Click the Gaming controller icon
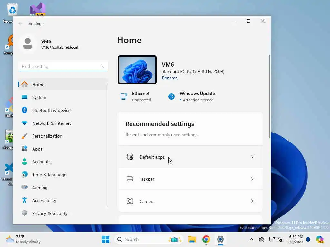330x247 pixels. pyautogui.click(x=24, y=187)
